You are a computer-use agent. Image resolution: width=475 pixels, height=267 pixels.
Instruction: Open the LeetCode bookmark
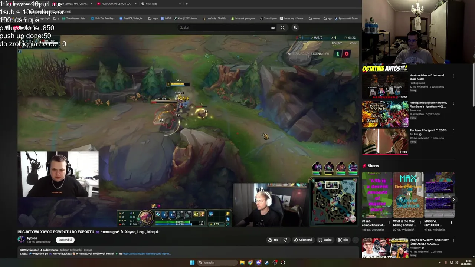click(x=216, y=18)
